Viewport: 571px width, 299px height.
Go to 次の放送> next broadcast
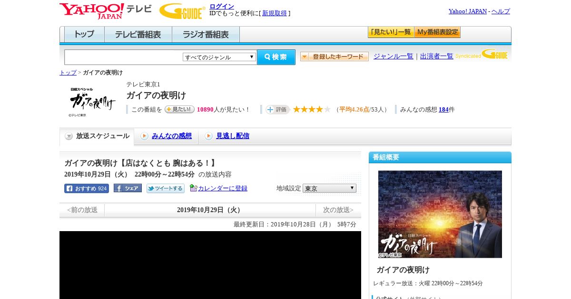point(338,210)
